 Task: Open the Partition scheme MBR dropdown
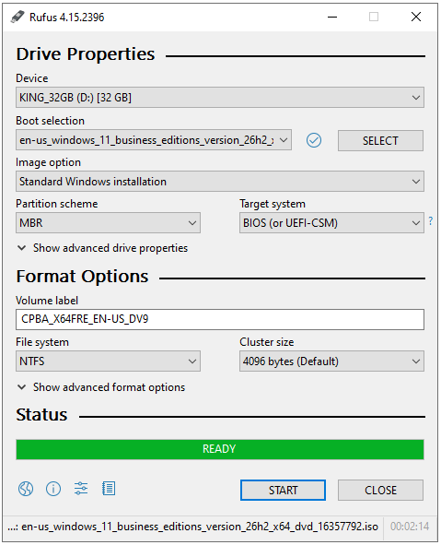pos(108,223)
